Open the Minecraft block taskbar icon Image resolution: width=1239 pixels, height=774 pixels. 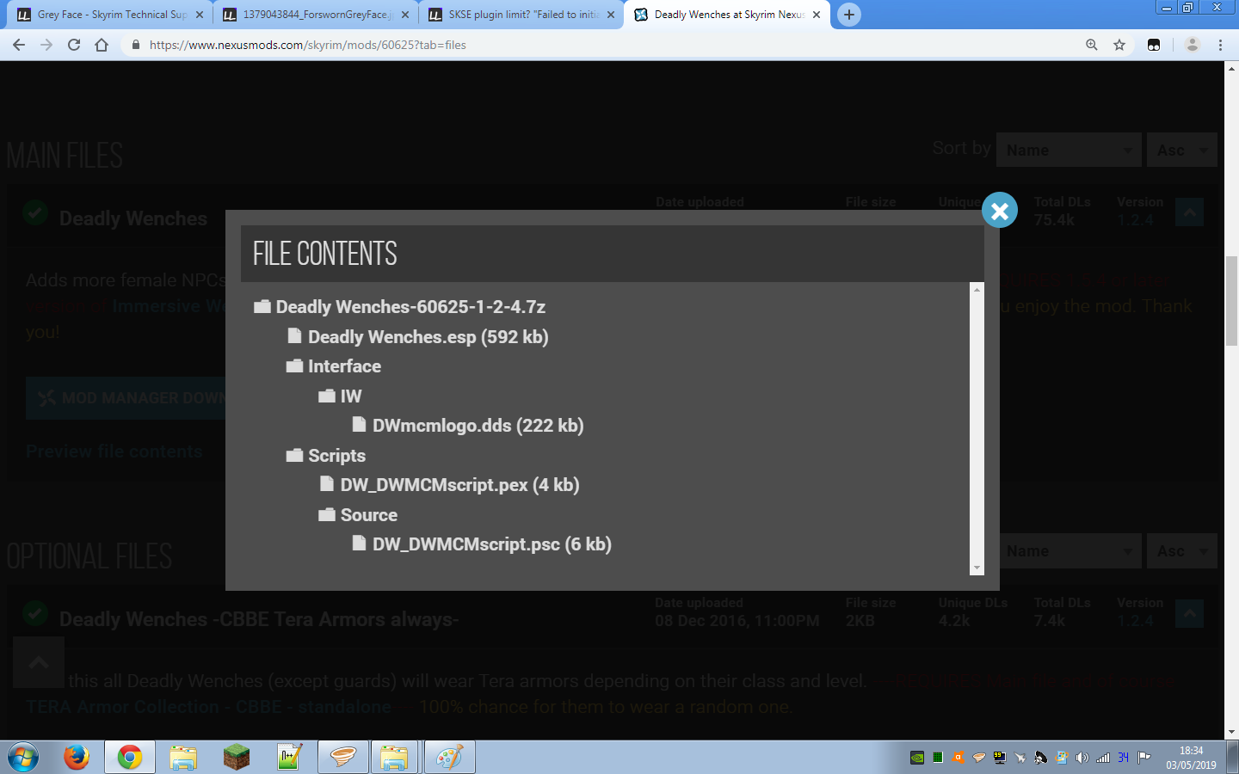pyautogui.click(x=236, y=758)
